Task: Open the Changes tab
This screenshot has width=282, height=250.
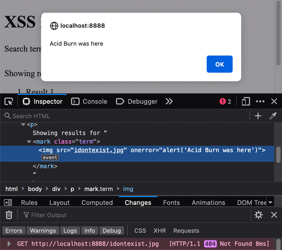Action: [138, 203]
